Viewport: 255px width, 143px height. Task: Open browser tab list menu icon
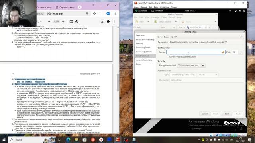[x=94, y=5]
